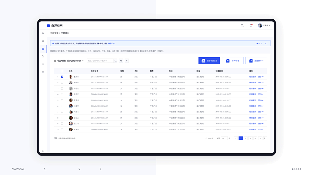Image resolution: width=313 pixels, height=175 pixels.
Task: Uncheck the checked box in row 1
Action: 62,77
